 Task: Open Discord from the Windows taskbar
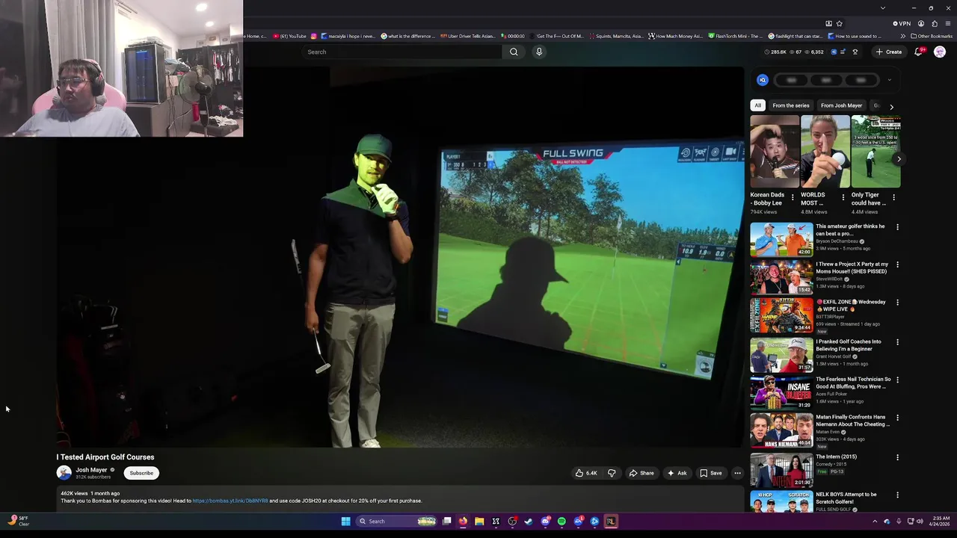click(545, 521)
